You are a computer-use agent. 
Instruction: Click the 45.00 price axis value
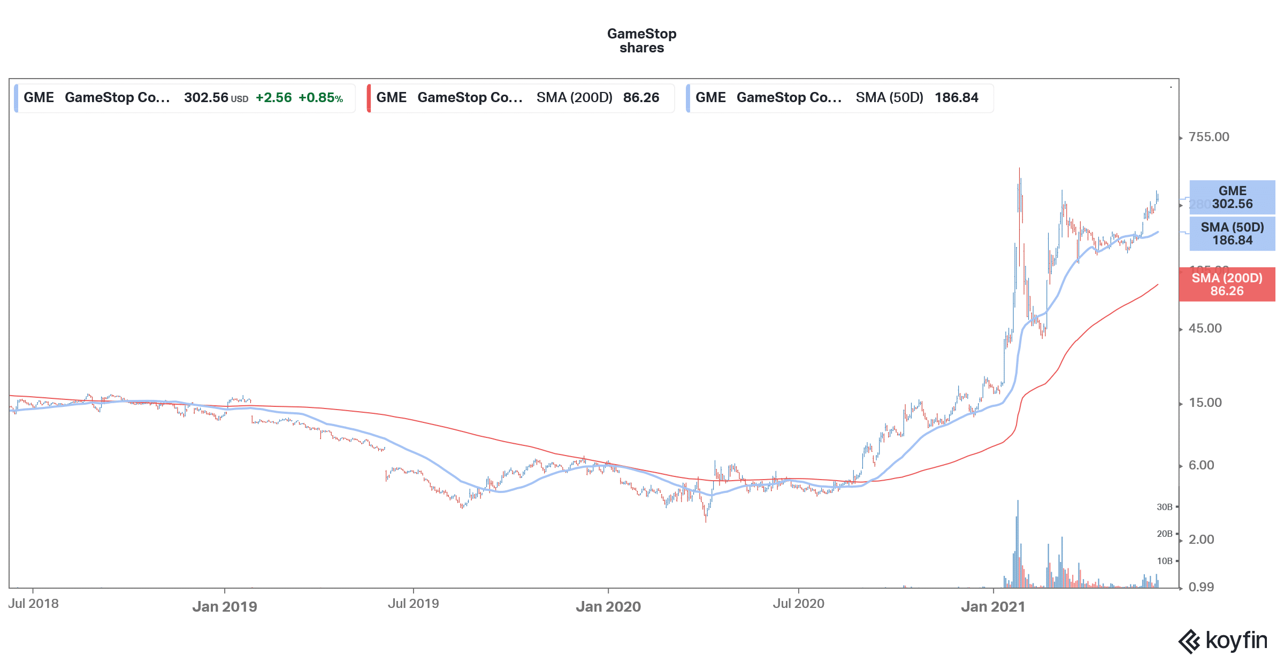pos(1205,328)
